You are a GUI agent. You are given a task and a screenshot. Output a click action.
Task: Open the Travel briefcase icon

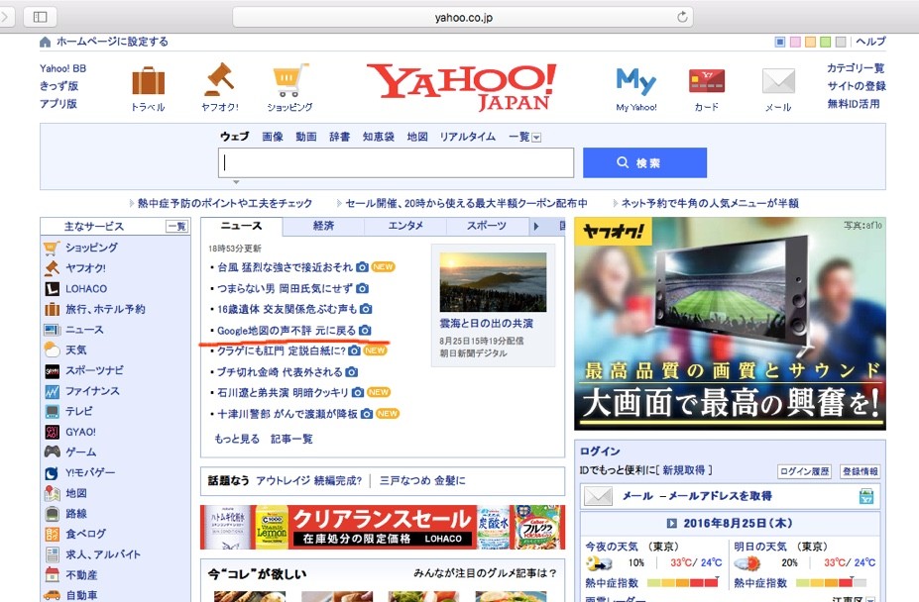coord(149,81)
